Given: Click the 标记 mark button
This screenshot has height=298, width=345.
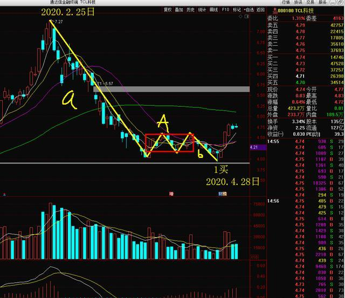Looking at the screenshot, I should point(237,10).
